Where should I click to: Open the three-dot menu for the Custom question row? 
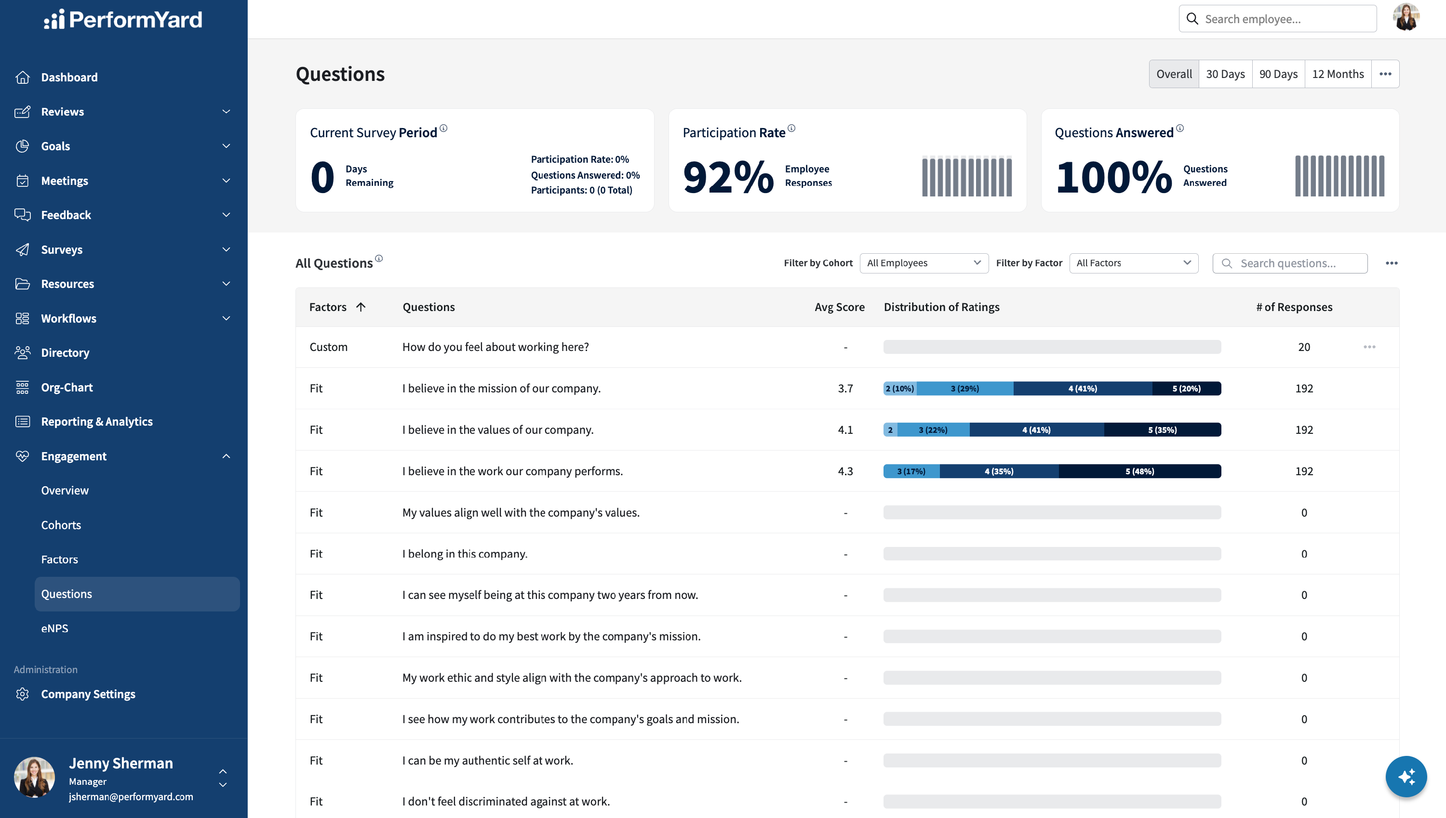point(1369,347)
